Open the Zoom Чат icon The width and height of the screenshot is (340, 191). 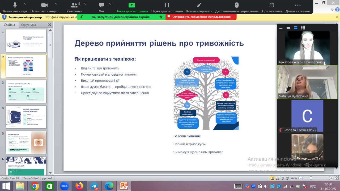coord(101,5)
